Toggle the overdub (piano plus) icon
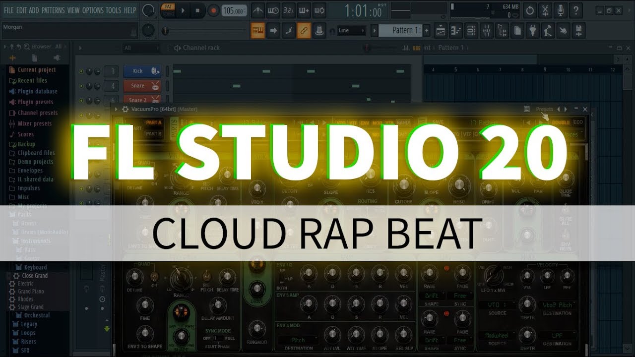The image size is (635, 357). 304,10
